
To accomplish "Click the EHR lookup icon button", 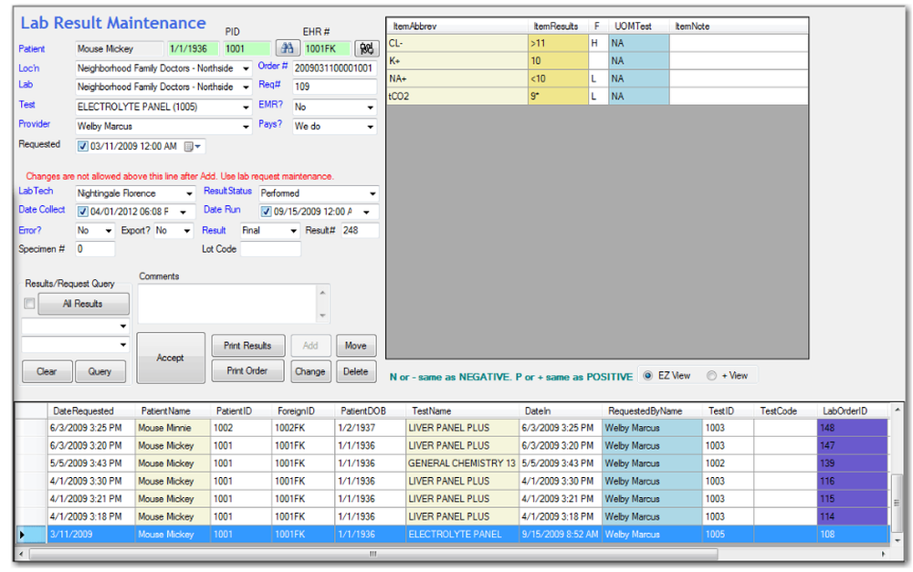I will point(367,48).
